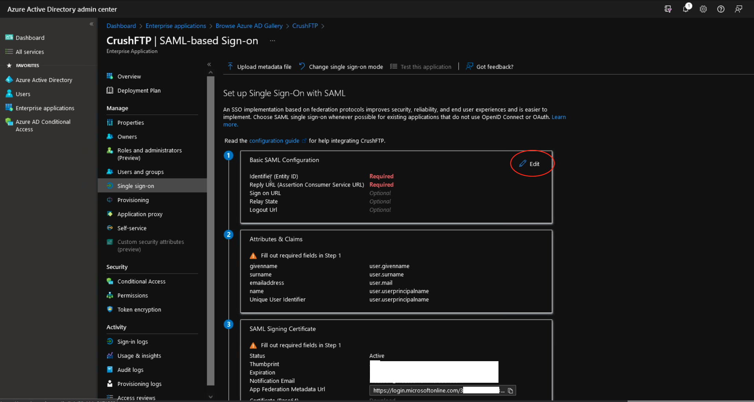
Task: Open the configuration guide link
Action: tap(274, 141)
